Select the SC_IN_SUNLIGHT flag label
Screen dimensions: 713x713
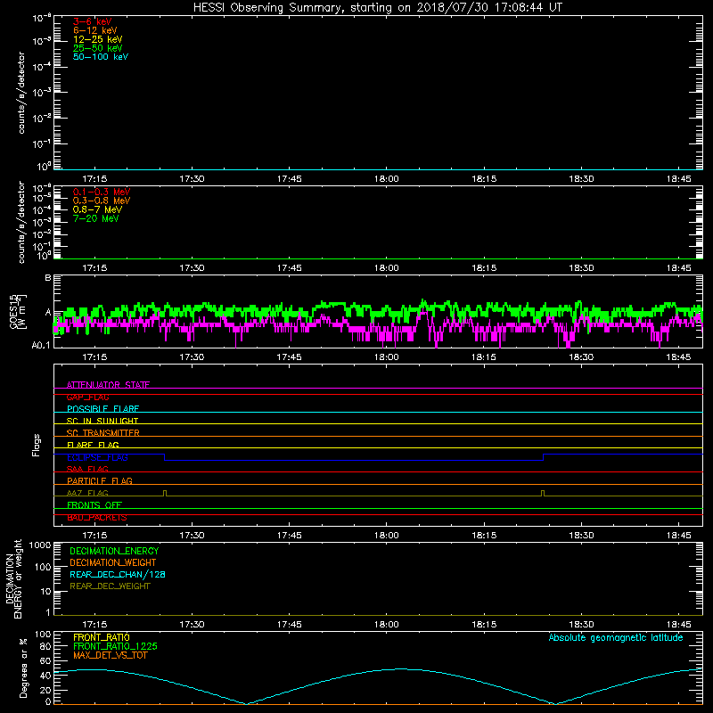(x=102, y=421)
